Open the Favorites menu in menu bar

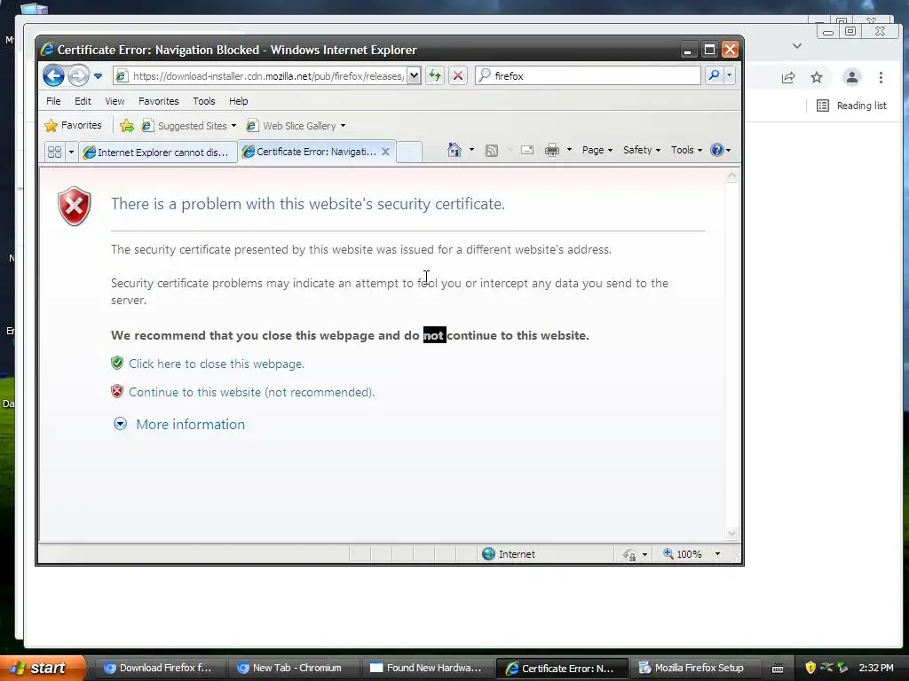pos(158,101)
